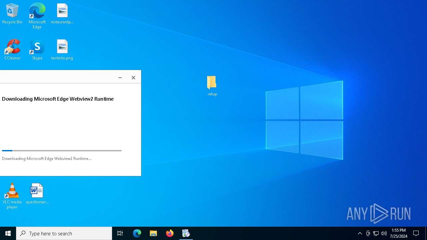The image size is (427, 240).
Task: Select the questionwr... Word document icon
Action: click(x=37, y=194)
